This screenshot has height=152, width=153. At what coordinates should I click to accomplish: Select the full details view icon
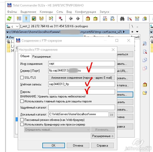coord(26,18)
